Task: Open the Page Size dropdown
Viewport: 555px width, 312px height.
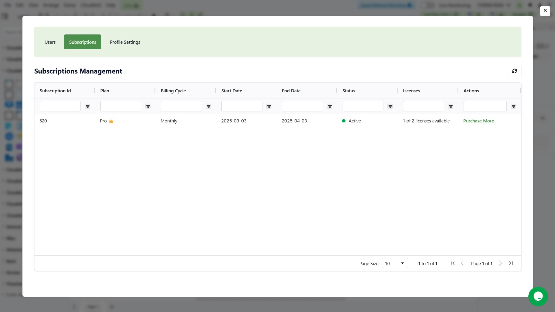Action: coord(395,263)
